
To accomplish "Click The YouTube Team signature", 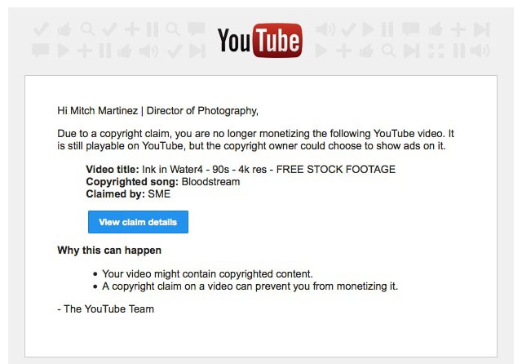I will click(x=105, y=309).
